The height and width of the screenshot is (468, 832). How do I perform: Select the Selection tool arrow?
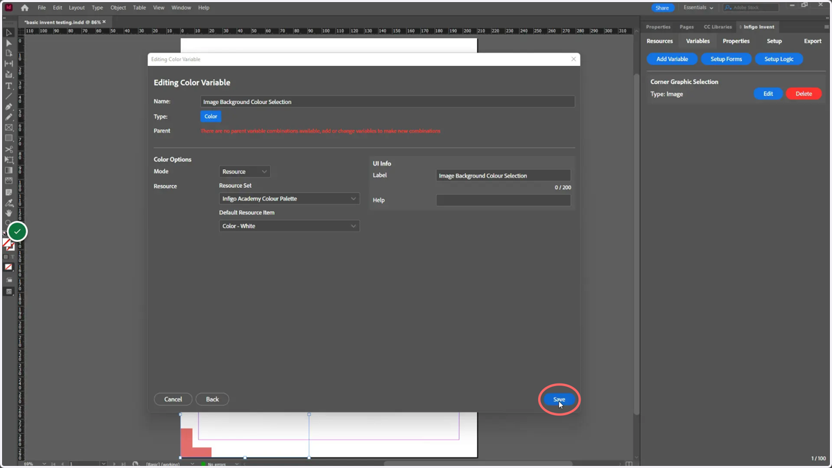click(9, 32)
